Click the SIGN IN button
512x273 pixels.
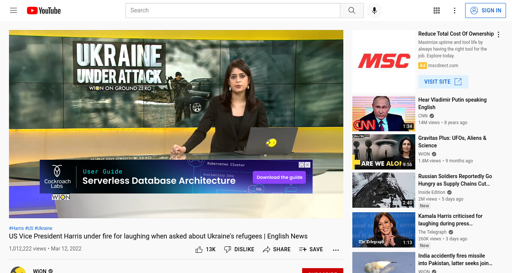pyautogui.click(x=485, y=10)
